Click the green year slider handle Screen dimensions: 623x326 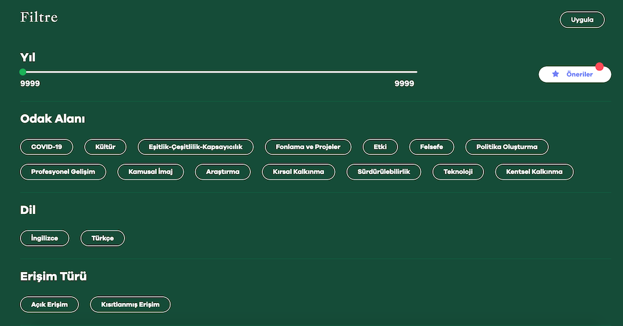point(23,72)
